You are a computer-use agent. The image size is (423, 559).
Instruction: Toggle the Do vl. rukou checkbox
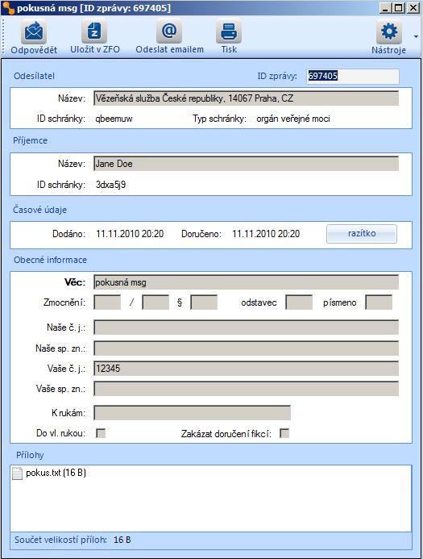pos(101,433)
